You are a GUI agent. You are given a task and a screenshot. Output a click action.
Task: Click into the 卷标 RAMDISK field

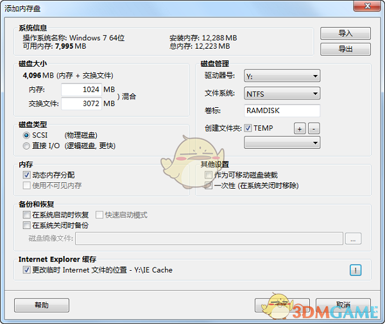(282, 110)
